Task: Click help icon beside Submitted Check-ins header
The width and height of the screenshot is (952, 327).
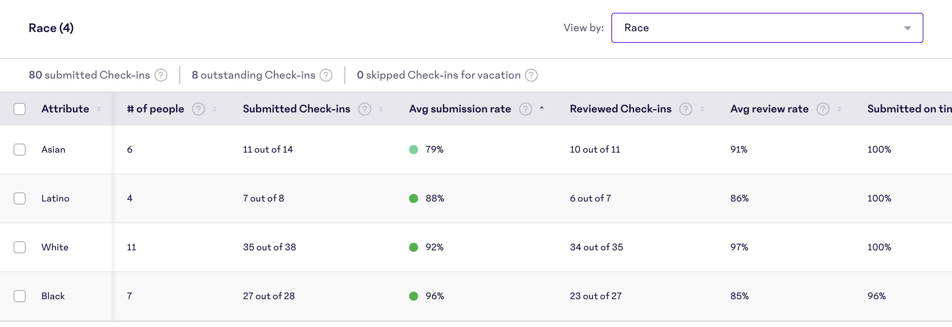Action: [365, 109]
